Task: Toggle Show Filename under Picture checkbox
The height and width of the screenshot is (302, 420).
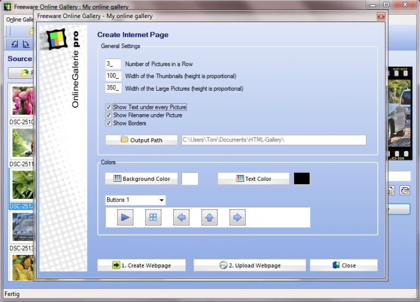Action: [x=108, y=115]
